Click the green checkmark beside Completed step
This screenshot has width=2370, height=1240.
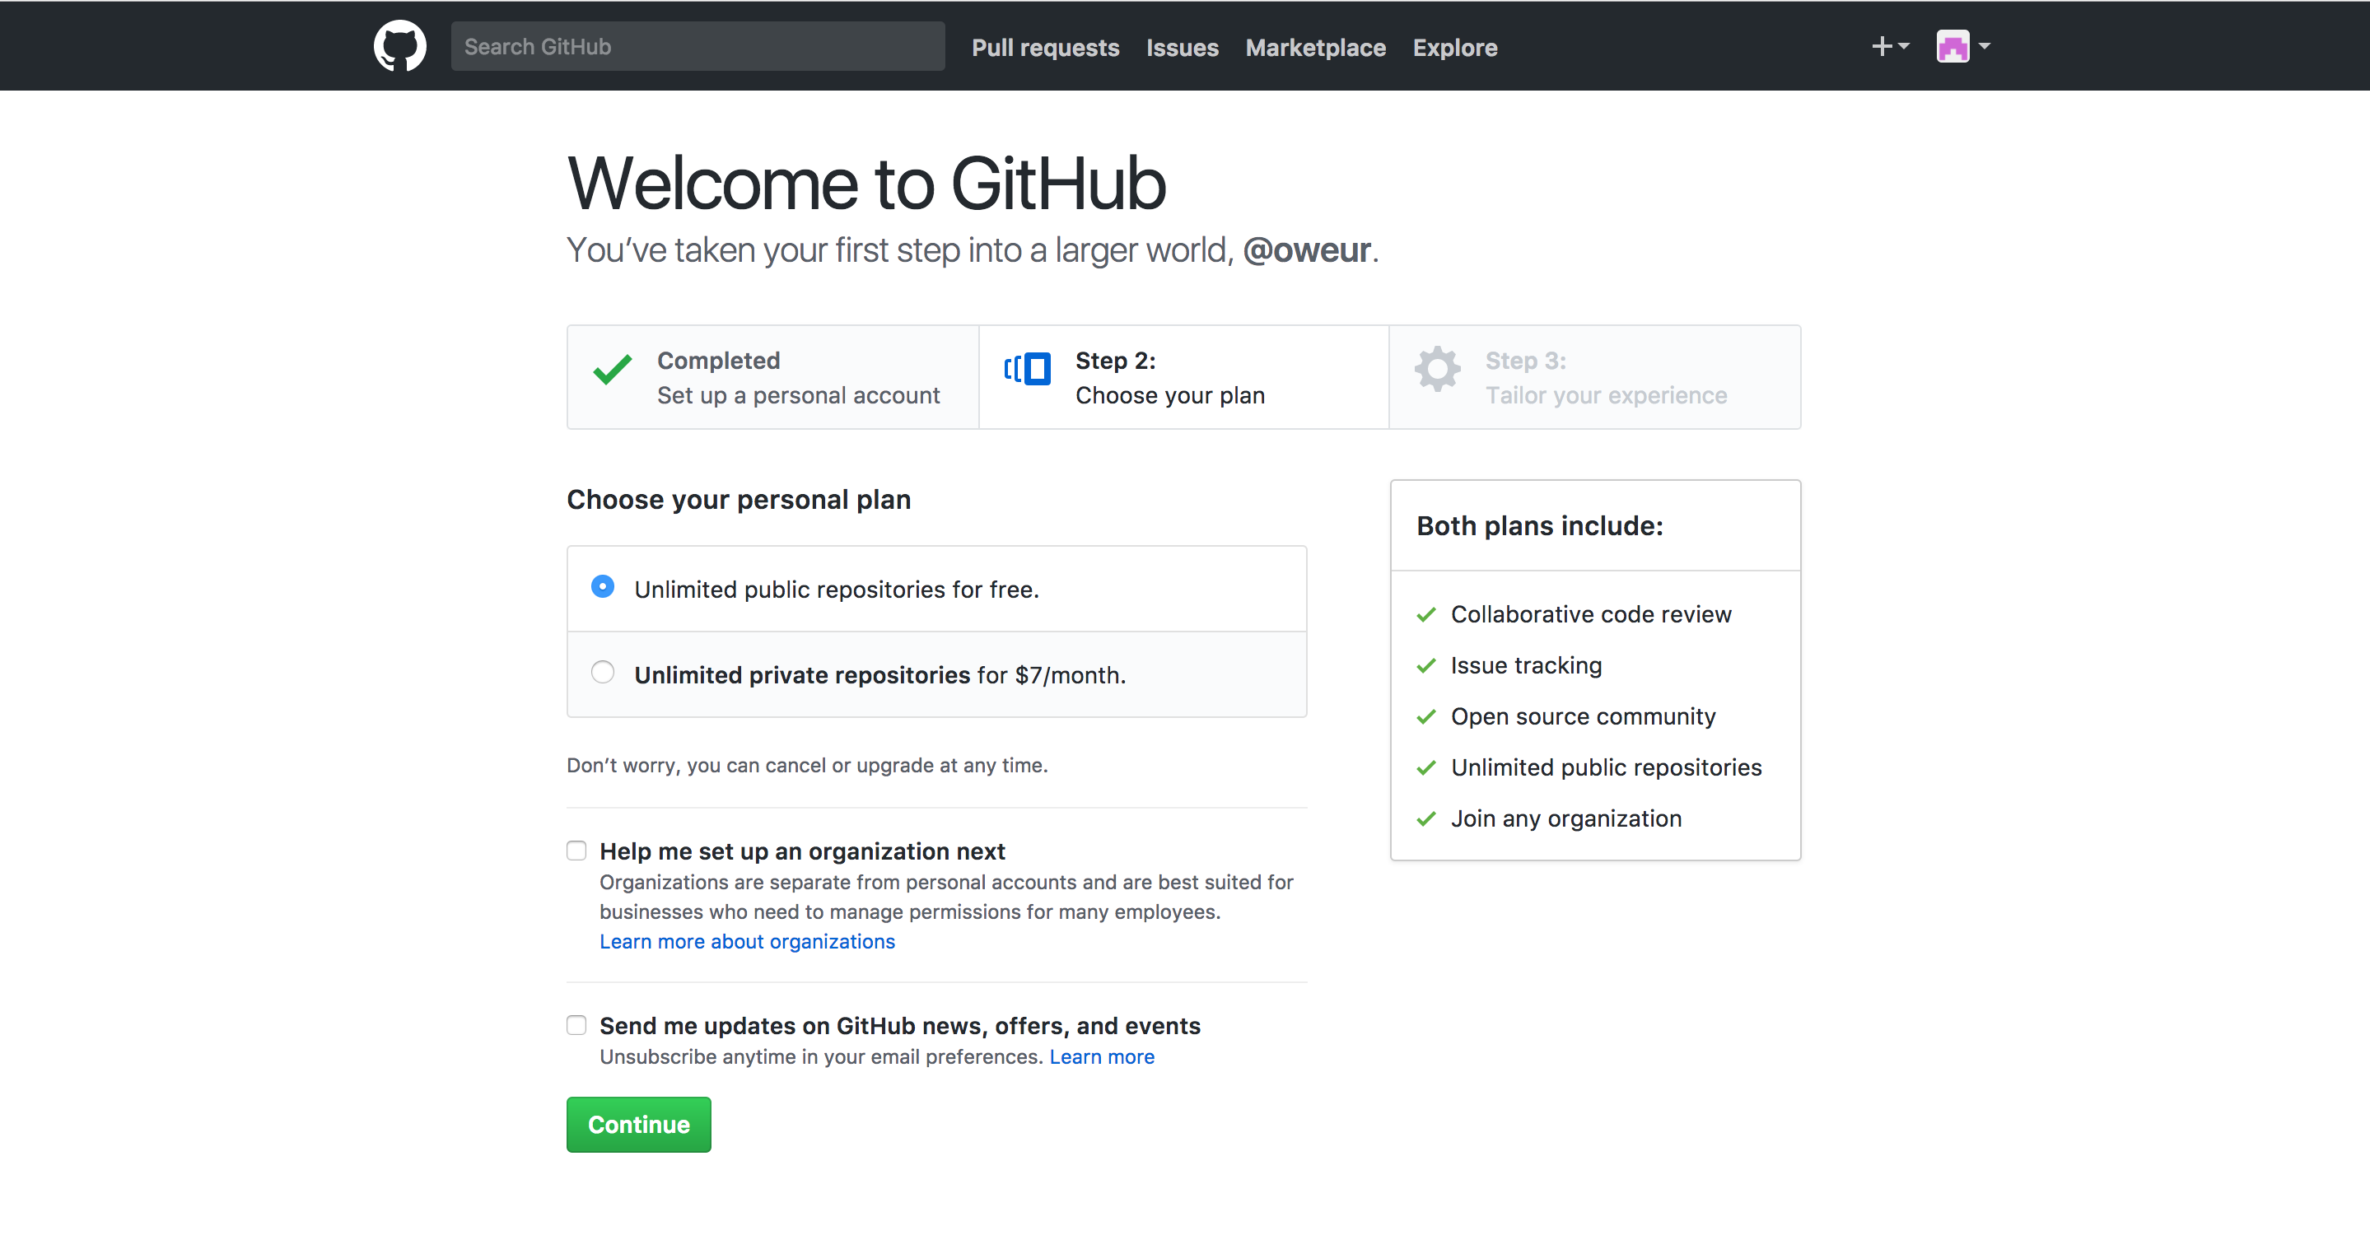pos(613,370)
